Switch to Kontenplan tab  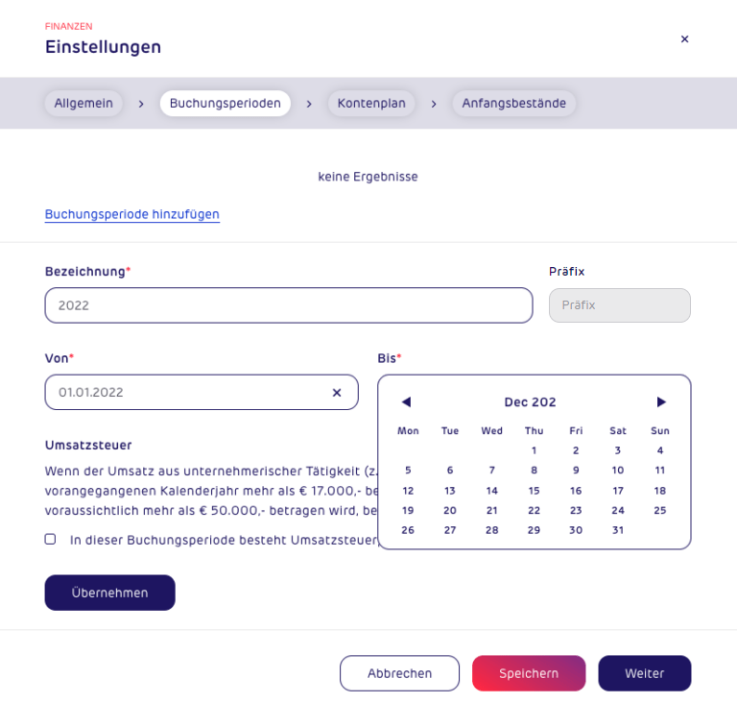tap(371, 104)
